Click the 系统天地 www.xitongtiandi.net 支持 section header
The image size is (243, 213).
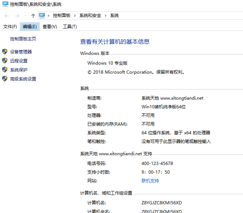tap(116, 154)
